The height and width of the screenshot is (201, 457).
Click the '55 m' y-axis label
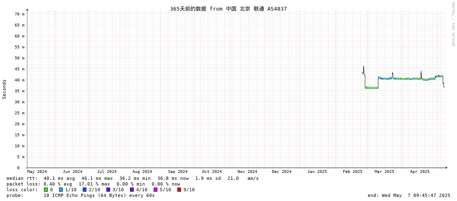click(20, 47)
